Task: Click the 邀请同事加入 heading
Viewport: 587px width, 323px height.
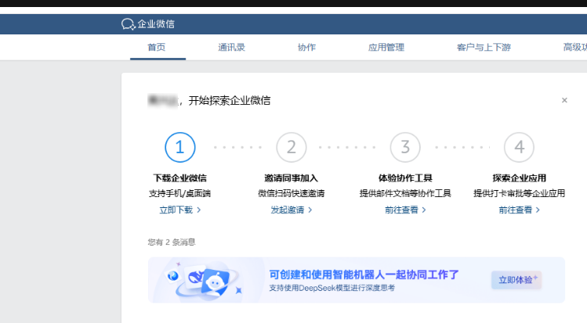Action: 292,178
